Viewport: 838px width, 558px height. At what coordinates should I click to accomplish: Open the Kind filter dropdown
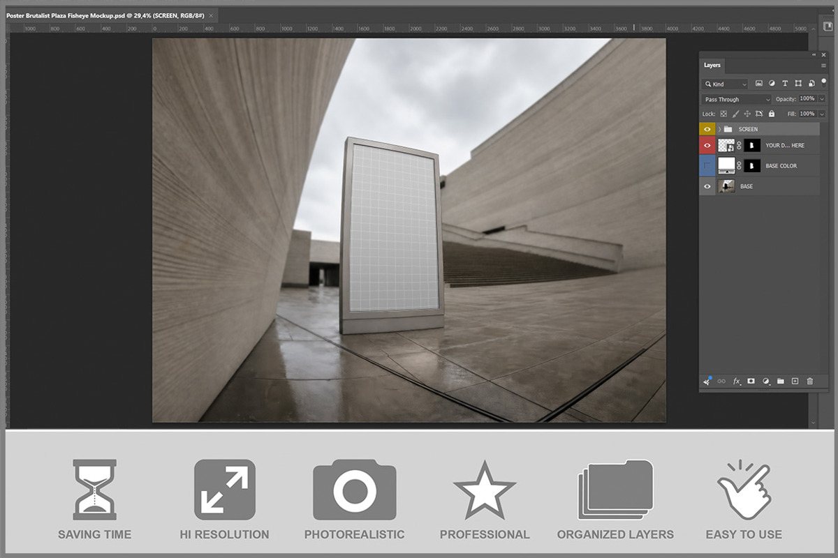[x=725, y=84]
